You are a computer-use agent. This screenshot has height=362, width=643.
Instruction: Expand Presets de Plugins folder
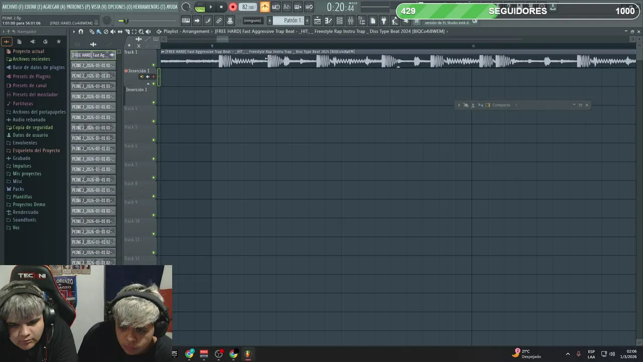[x=32, y=76]
